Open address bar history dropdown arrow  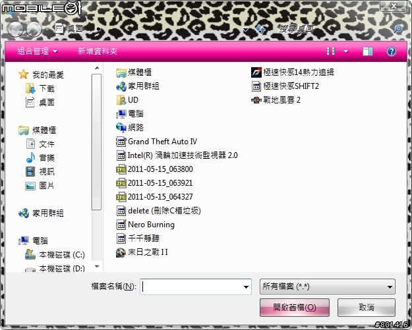[245, 30]
